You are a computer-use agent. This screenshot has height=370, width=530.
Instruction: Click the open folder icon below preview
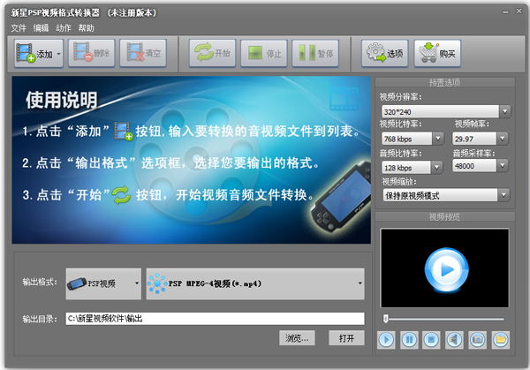pos(500,340)
